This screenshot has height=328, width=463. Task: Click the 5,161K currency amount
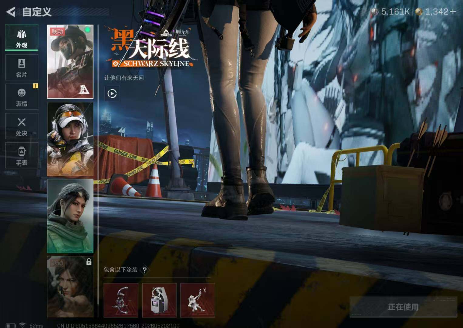(395, 12)
